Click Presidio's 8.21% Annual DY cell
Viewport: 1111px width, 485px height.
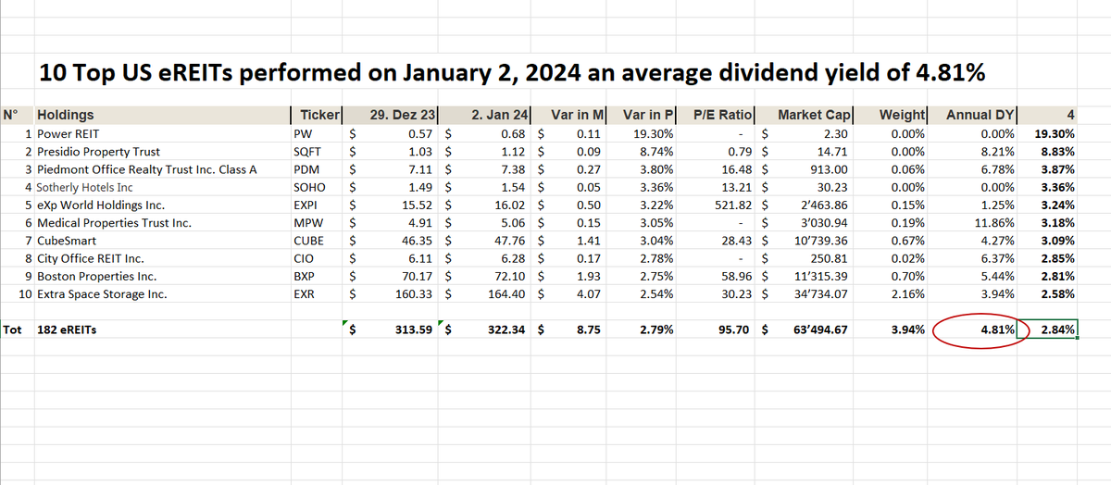pyautogui.click(x=973, y=152)
